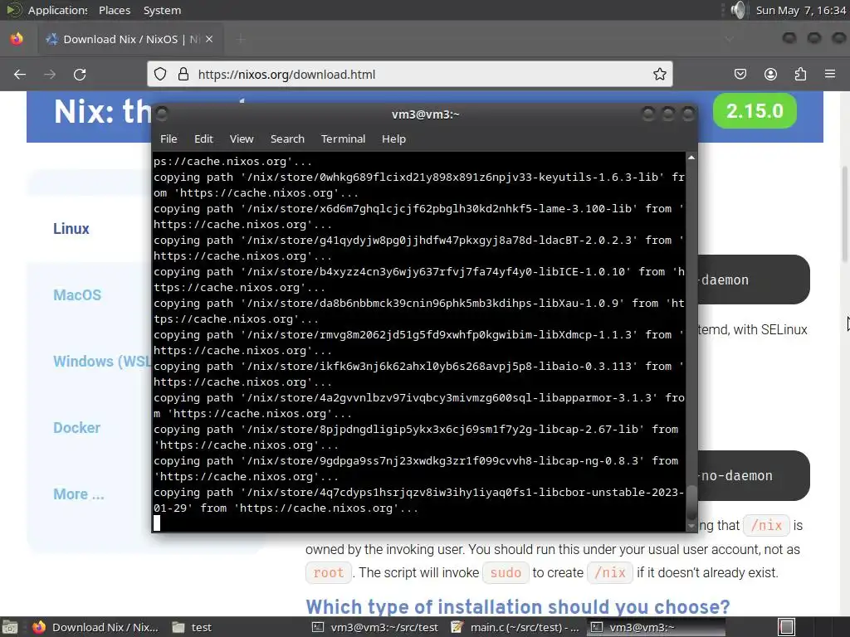This screenshot has height=637, width=850.
Task: Open the terminal Help menu
Action: pos(393,139)
